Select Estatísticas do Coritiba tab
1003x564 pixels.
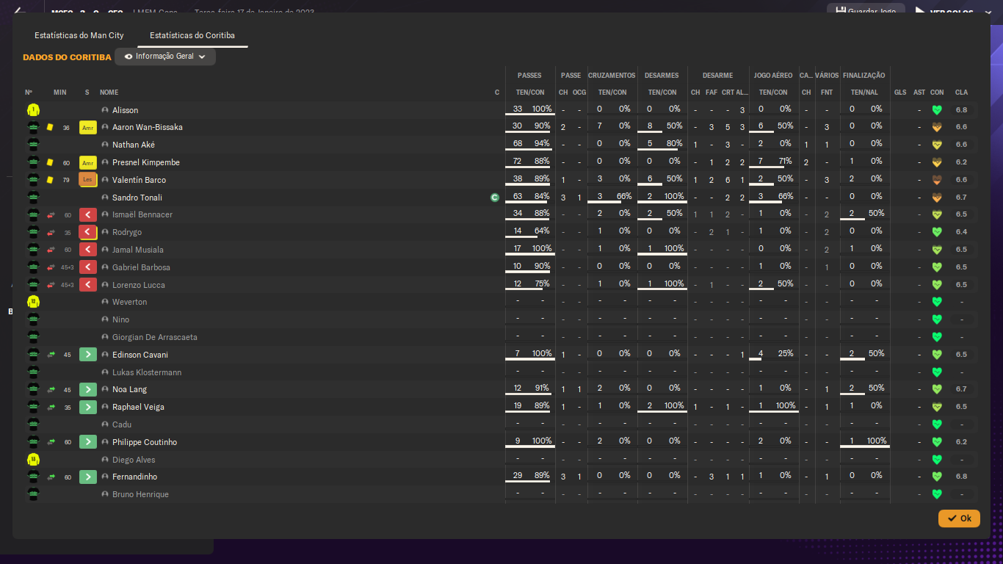click(x=192, y=35)
